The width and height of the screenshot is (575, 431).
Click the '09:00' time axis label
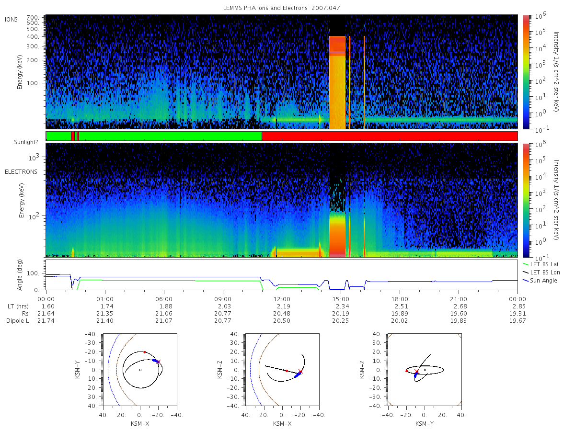click(x=223, y=298)
